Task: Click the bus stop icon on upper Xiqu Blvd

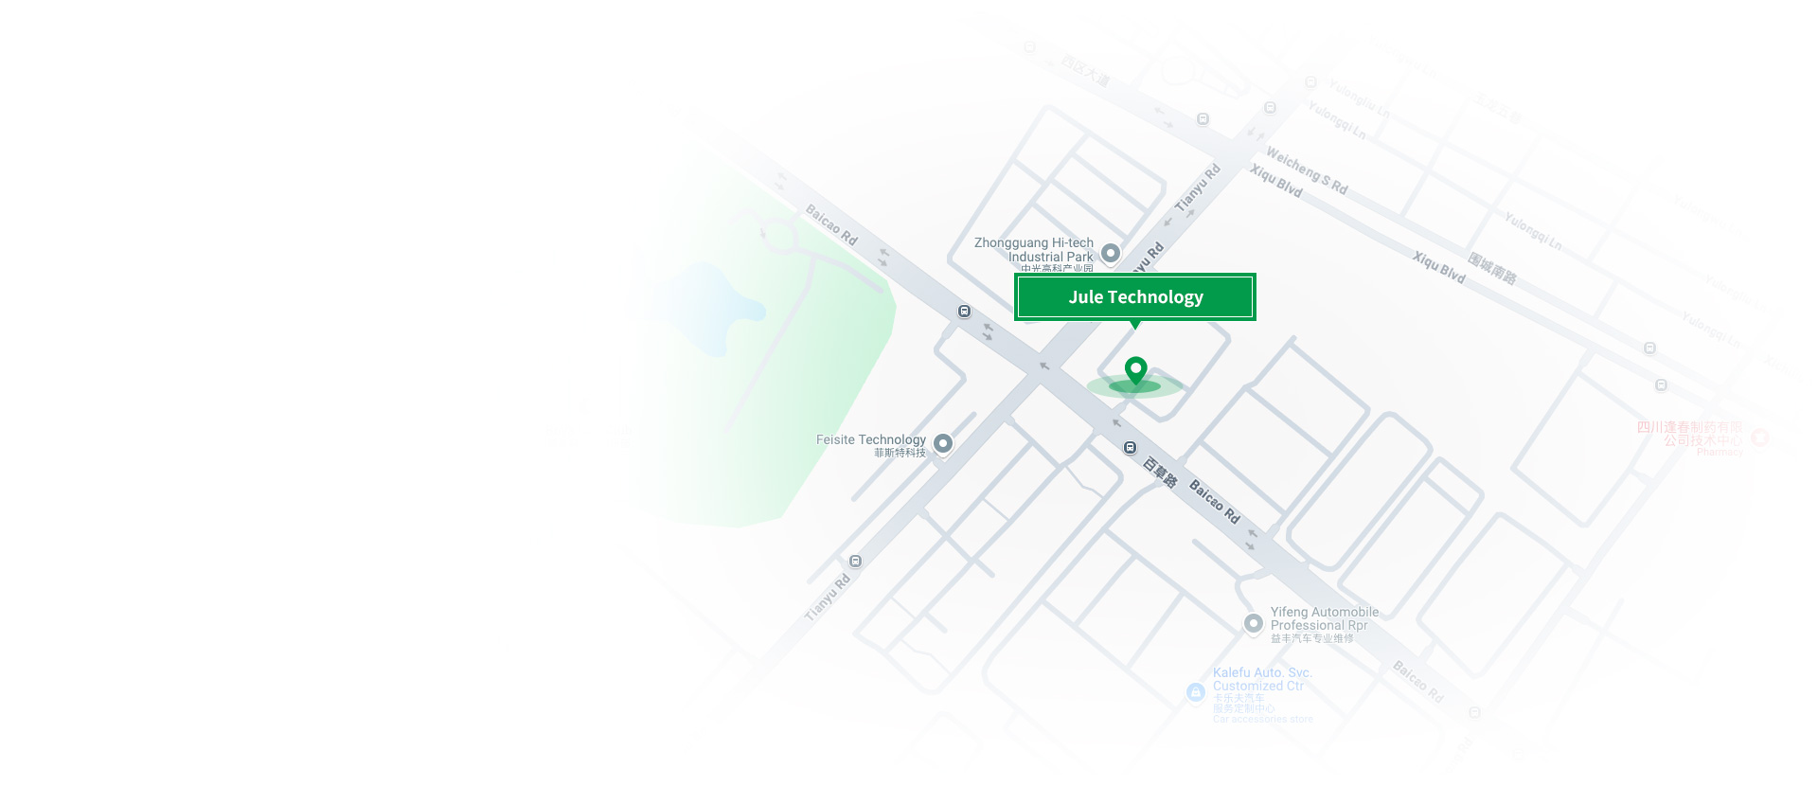Action: [1203, 119]
